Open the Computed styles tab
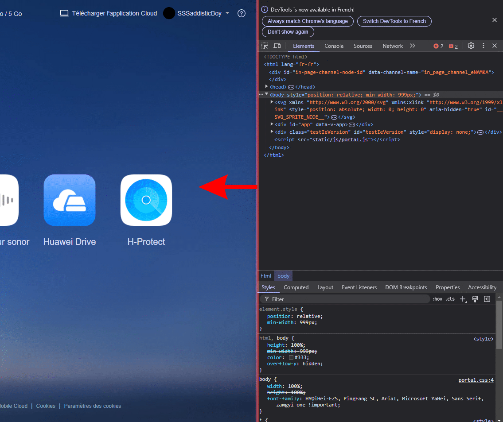The width and height of the screenshot is (503, 422). click(296, 287)
